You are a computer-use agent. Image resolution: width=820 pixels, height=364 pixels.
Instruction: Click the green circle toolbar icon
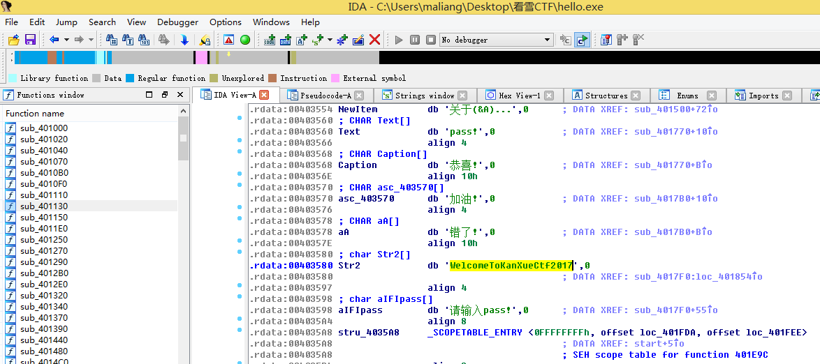pyautogui.click(x=245, y=40)
